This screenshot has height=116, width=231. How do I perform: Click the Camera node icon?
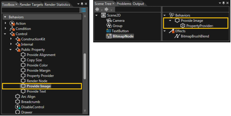[109, 21]
